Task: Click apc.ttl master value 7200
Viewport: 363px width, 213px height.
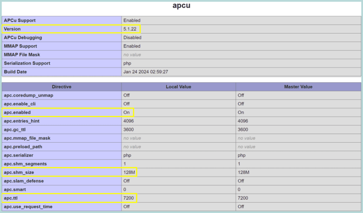Action: click(x=243, y=198)
